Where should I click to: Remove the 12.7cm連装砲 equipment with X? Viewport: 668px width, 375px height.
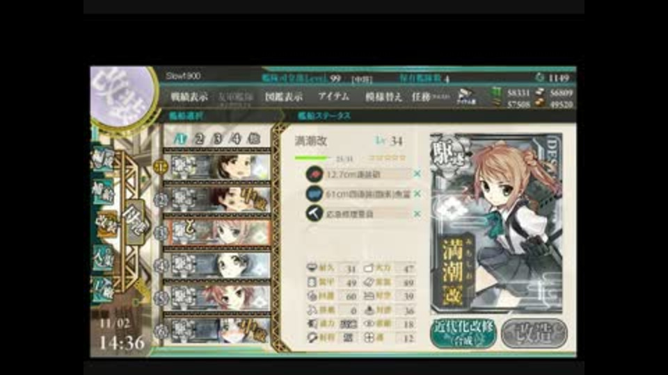(417, 174)
